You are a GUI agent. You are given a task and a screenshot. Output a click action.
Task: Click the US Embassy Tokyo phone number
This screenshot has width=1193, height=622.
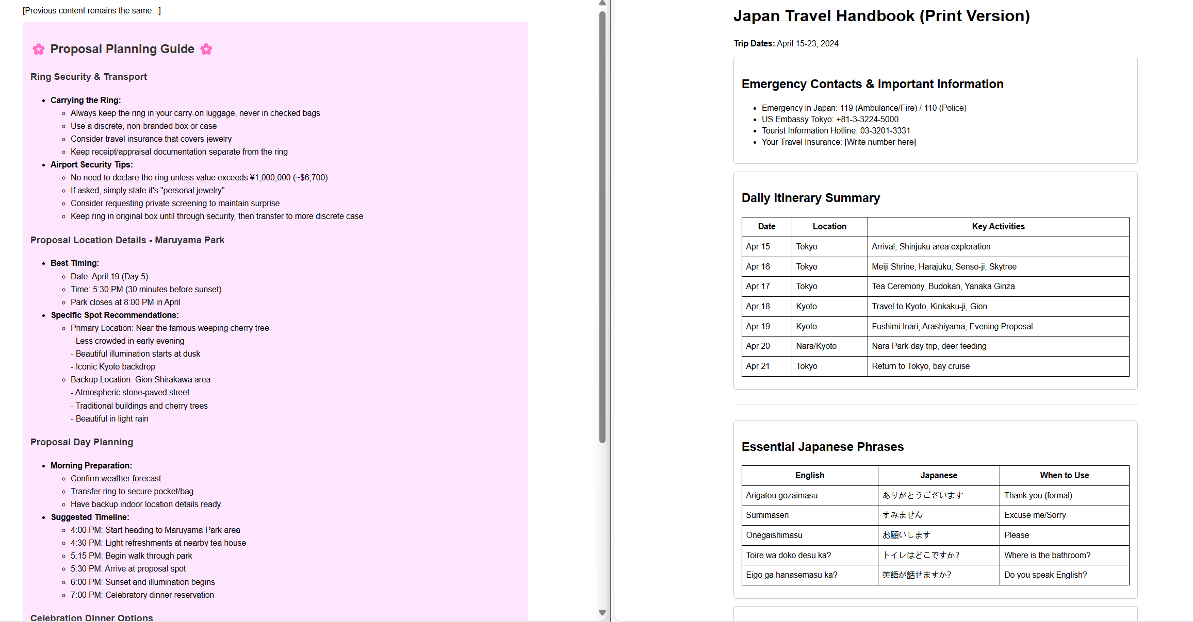[x=867, y=120]
